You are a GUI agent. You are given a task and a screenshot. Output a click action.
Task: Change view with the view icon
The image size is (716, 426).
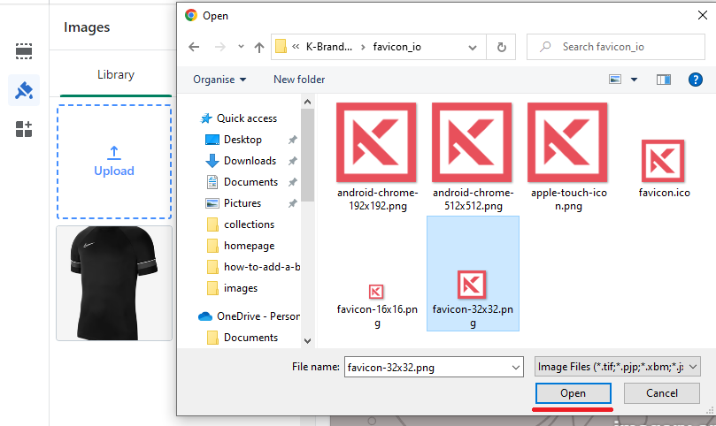coord(615,80)
